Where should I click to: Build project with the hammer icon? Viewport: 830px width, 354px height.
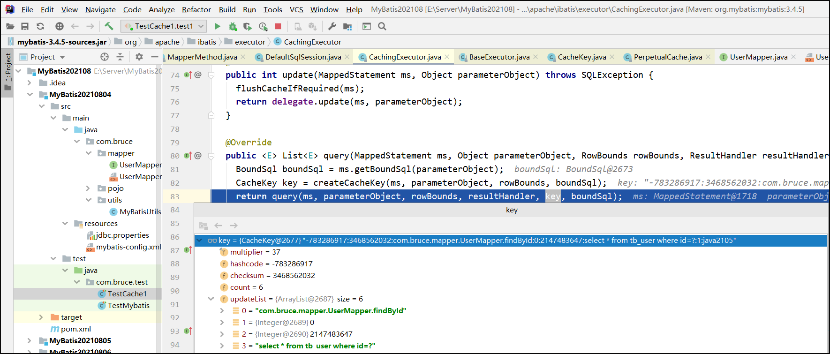tap(109, 26)
